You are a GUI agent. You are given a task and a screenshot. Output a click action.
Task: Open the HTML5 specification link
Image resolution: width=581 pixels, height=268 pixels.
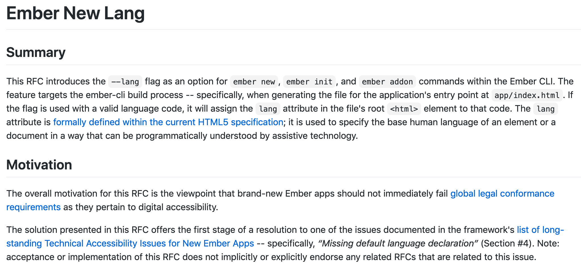coord(168,122)
